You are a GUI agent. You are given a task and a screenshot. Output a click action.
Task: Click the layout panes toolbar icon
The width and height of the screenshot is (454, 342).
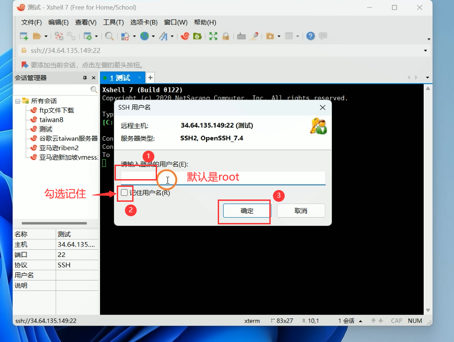pos(289,36)
